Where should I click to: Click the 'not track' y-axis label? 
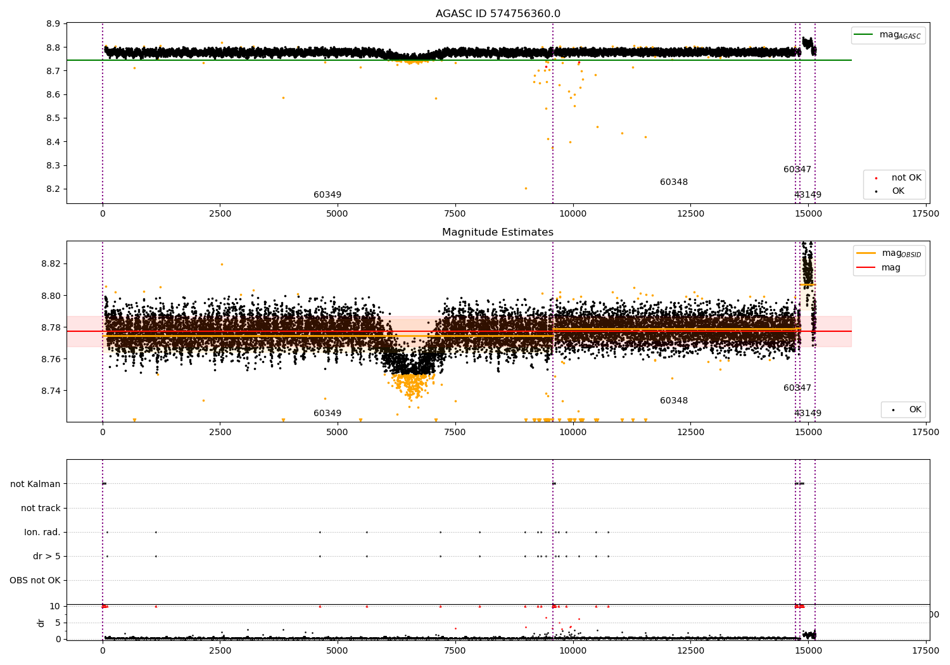click(x=41, y=508)
